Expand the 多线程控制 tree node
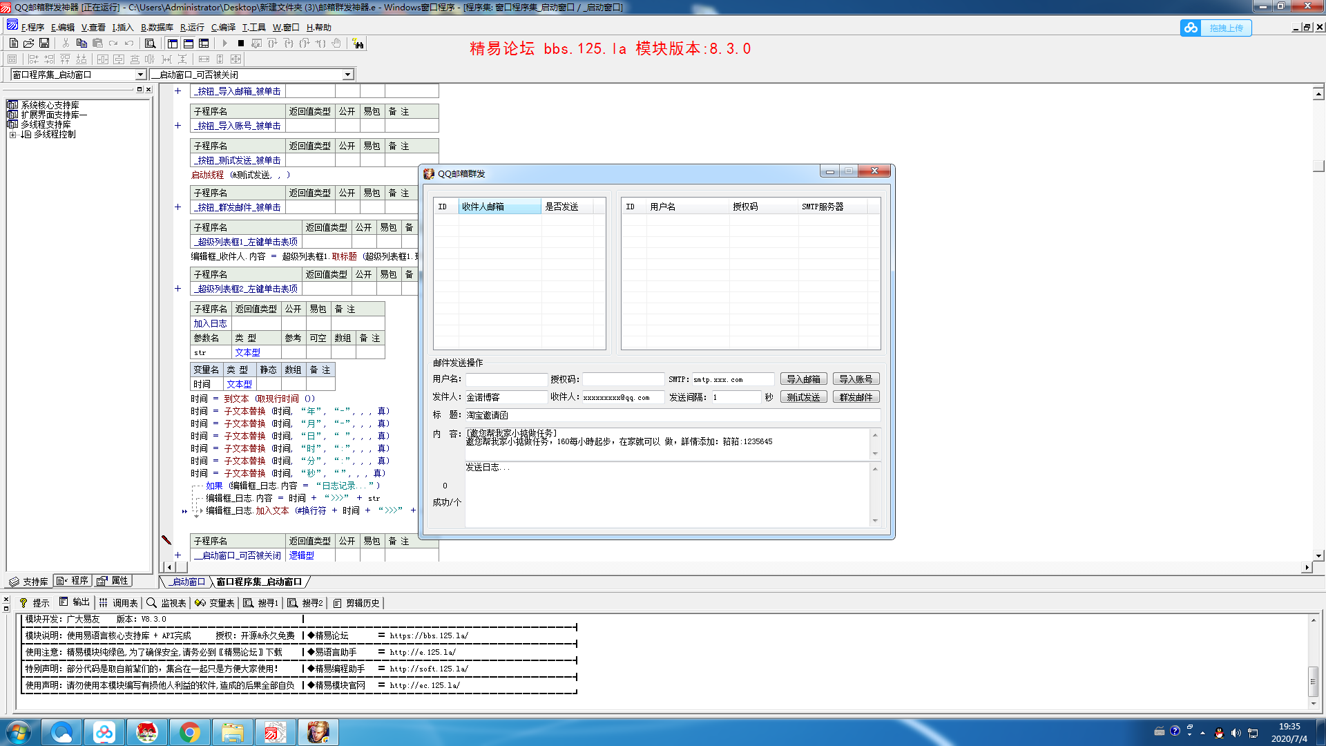The height and width of the screenshot is (746, 1326). tap(13, 135)
